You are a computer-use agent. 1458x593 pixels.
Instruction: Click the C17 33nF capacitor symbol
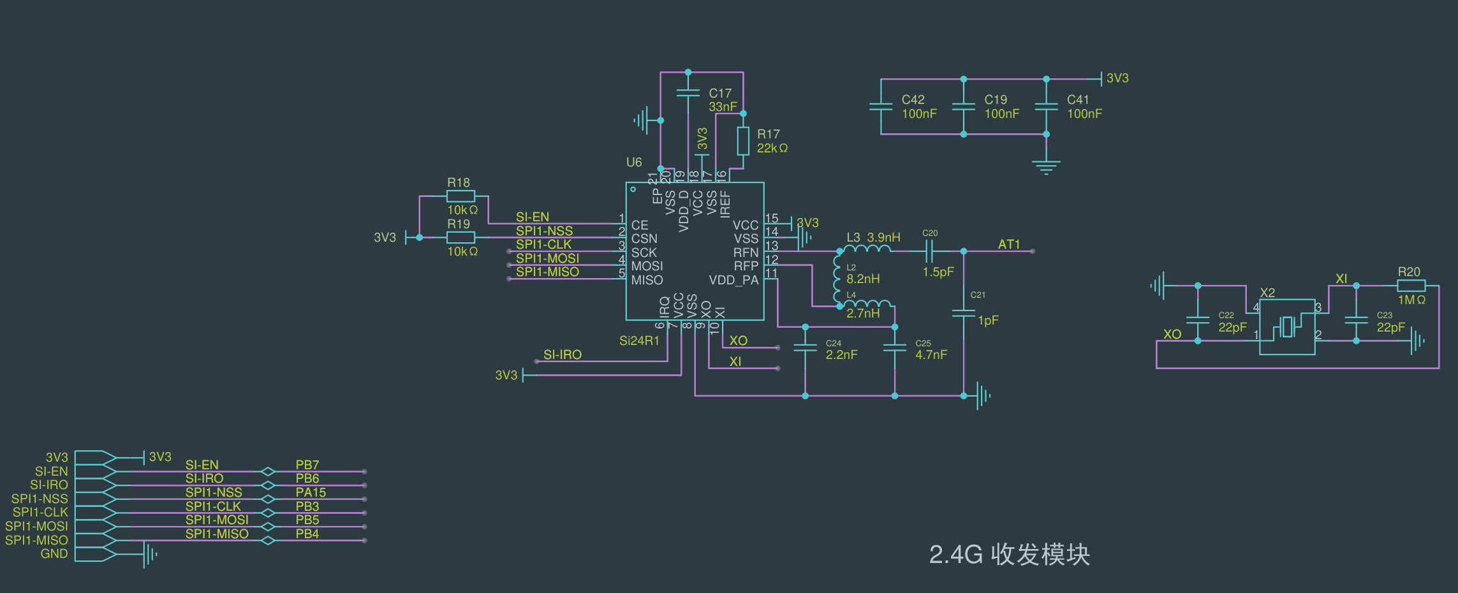click(688, 93)
